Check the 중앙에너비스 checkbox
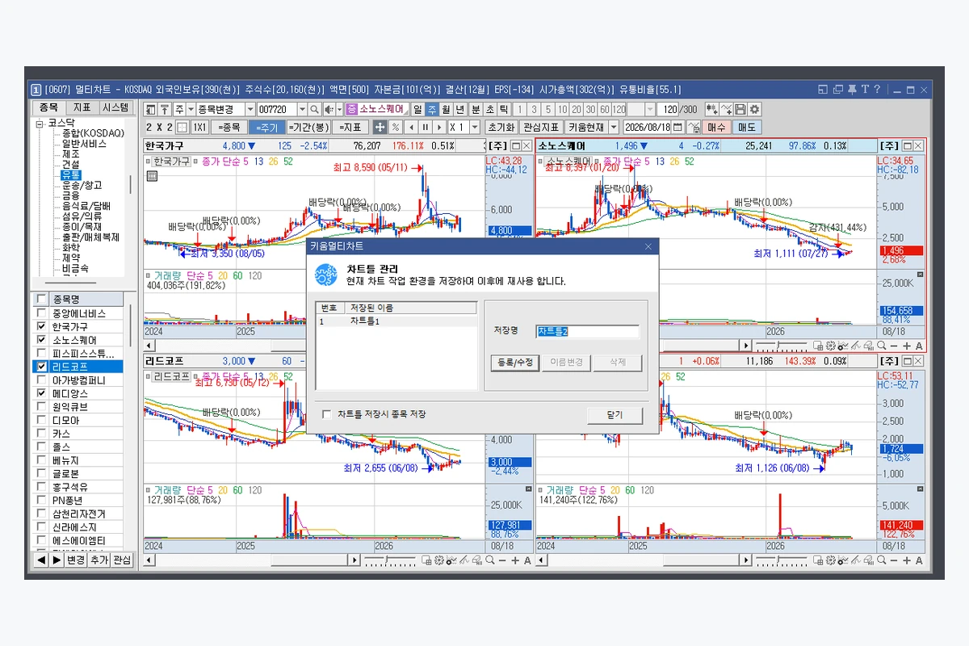 coord(41,313)
